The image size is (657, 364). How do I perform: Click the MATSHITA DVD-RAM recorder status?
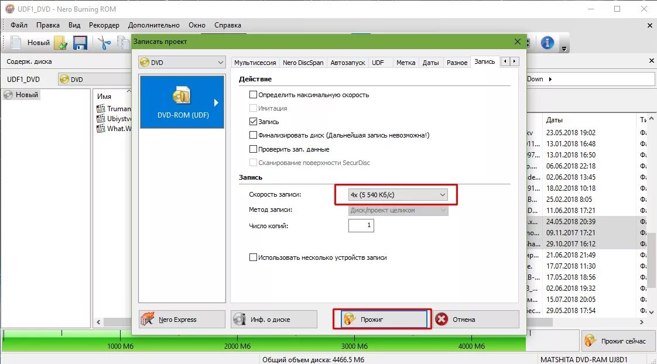tap(584, 359)
